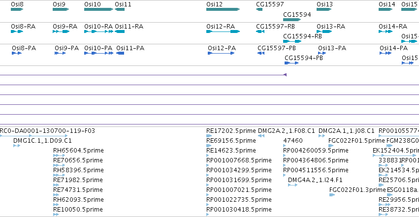
Task: Open the RC0-DA0001-130700-119-F03 EST label
Action: [47, 131]
